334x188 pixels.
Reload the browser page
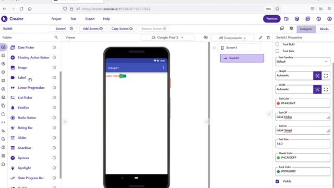[x=21, y=9]
